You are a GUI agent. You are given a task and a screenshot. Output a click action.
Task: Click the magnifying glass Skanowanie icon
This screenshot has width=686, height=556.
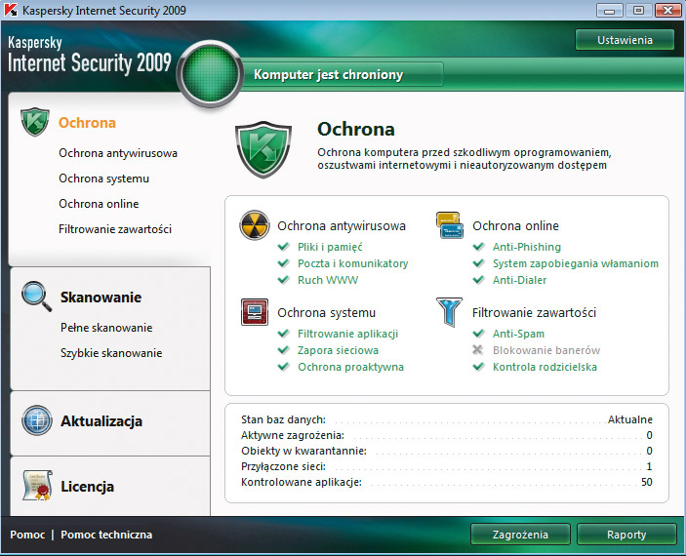[36, 297]
